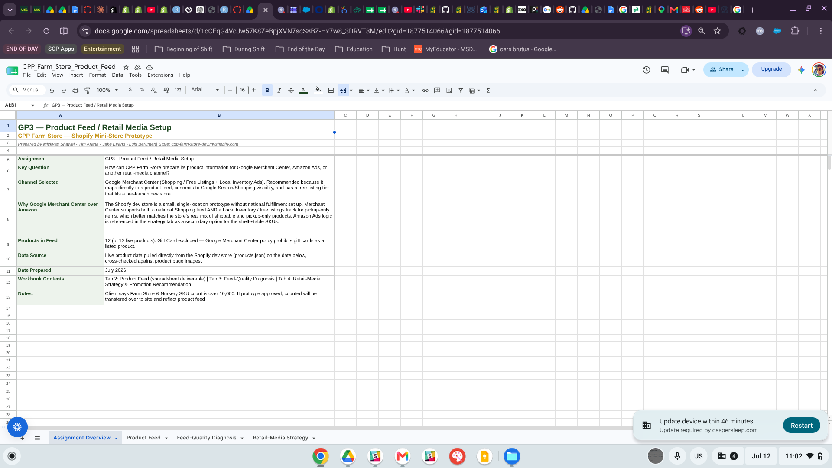Open the cell borders menu
The width and height of the screenshot is (832, 468).
pyautogui.click(x=331, y=90)
